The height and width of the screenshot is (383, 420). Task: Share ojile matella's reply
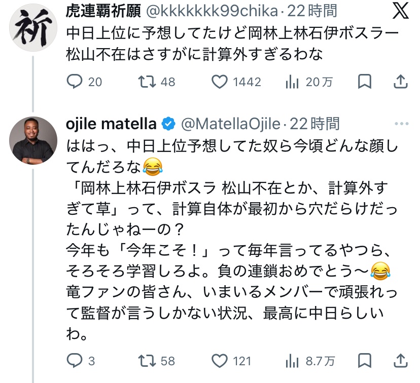pyautogui.click(x=400, y=361)
